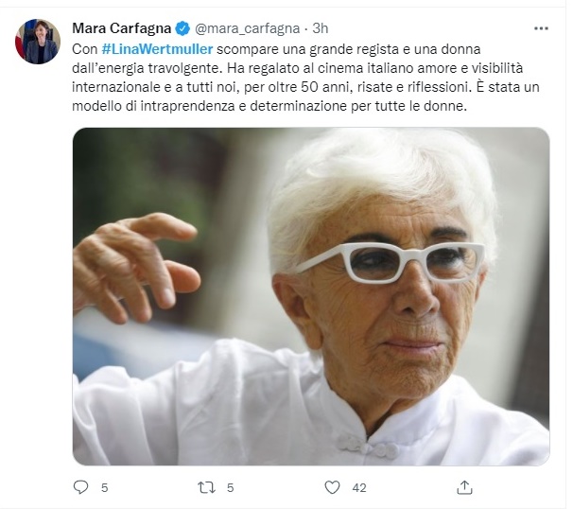
Task: Open the share upload icon
Action: [464, 487]
